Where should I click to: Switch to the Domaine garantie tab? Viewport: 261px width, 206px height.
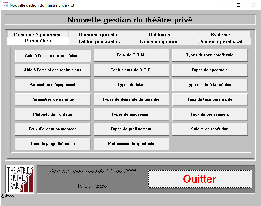(98, 35)
